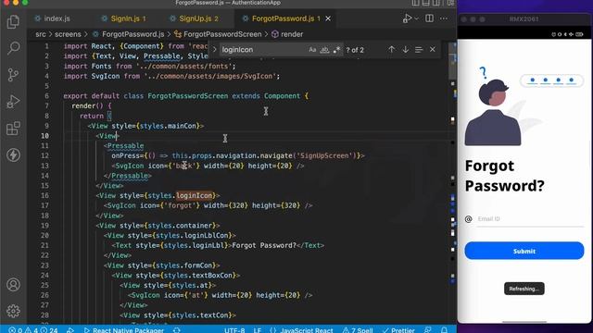Click 'Forgot Password?' text on line 21
Viewport: 593px width, 333px height.
(x=264, y=245)
